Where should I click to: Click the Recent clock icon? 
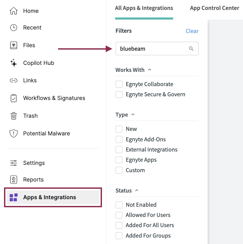(14, 28)
